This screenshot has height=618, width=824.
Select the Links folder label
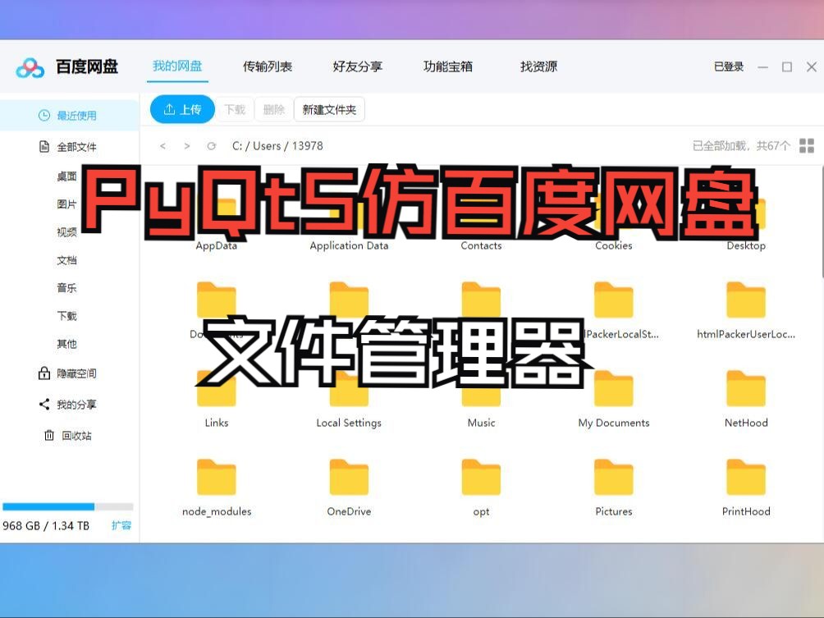click(x=217, y=423)
